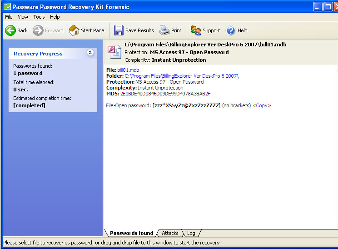The height and width of the screenshot is (249, 338).
Task: Open the File menu
Action: tap(9, 17)
